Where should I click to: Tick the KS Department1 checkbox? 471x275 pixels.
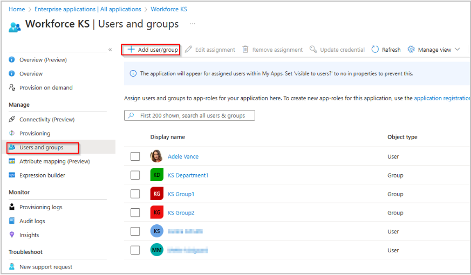tap(135, 175)
